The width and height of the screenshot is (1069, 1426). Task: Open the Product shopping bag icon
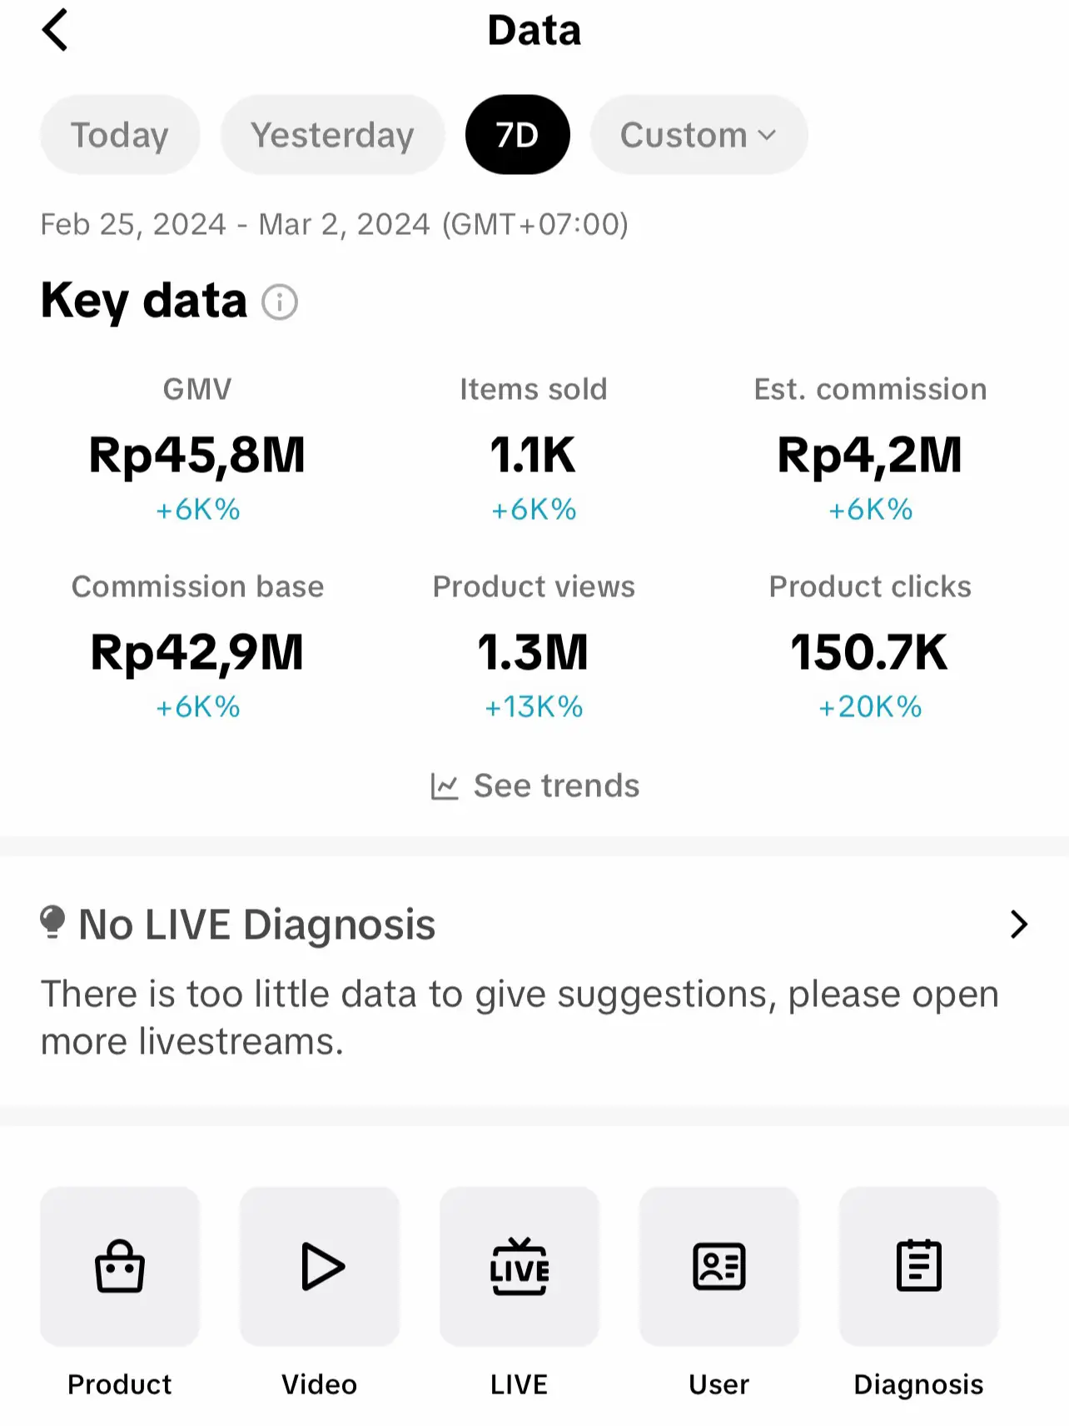[x=120, y=1266]
